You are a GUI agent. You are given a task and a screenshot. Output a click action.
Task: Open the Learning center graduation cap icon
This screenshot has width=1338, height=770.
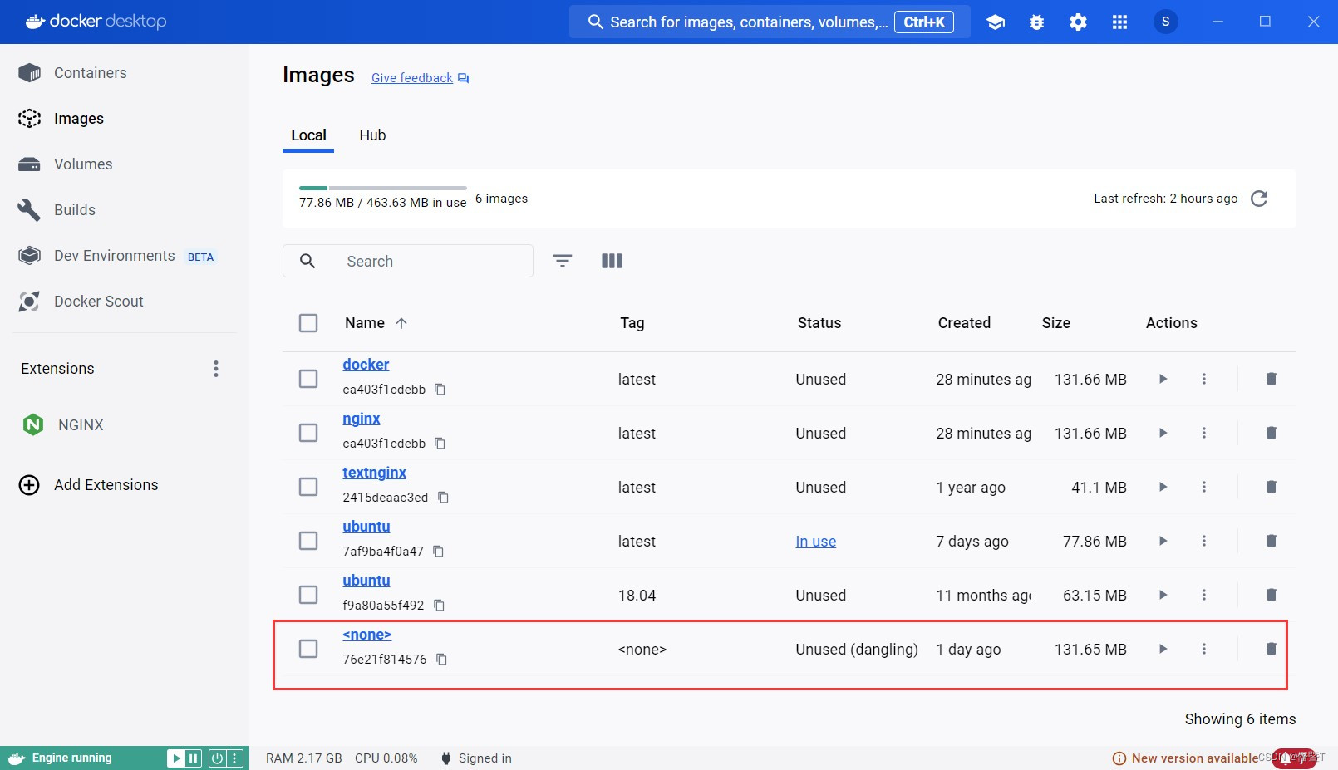point(995,22)
